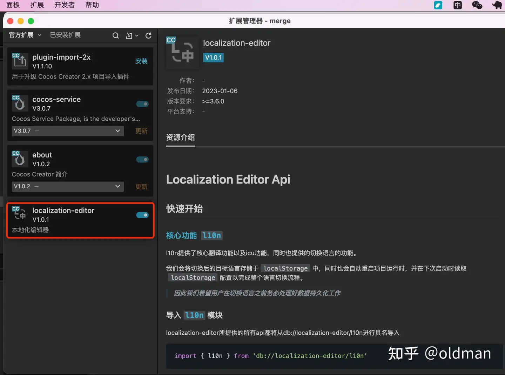The image size is (505, 375).
Task: Click the localization-editor title in the detail header
Action: point(237,43)
